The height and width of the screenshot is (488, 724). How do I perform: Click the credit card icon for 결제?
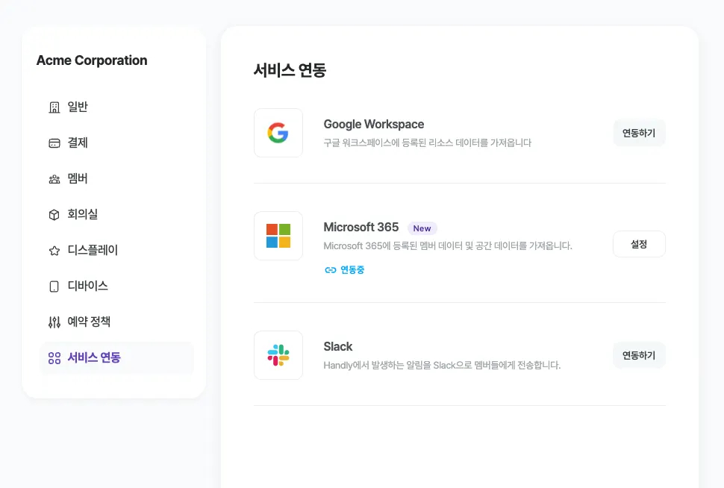point(54,143)
